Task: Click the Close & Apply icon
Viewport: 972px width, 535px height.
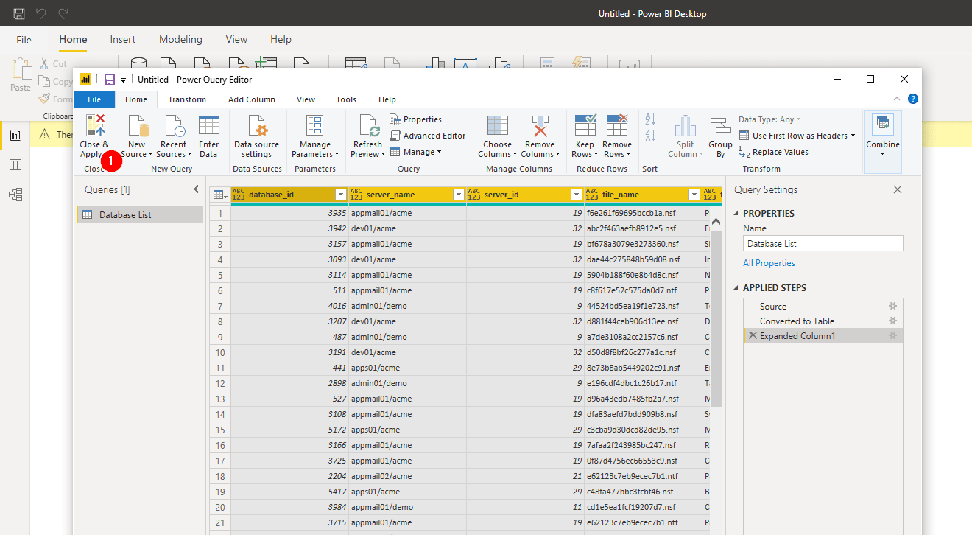Action: coord(95,126)
